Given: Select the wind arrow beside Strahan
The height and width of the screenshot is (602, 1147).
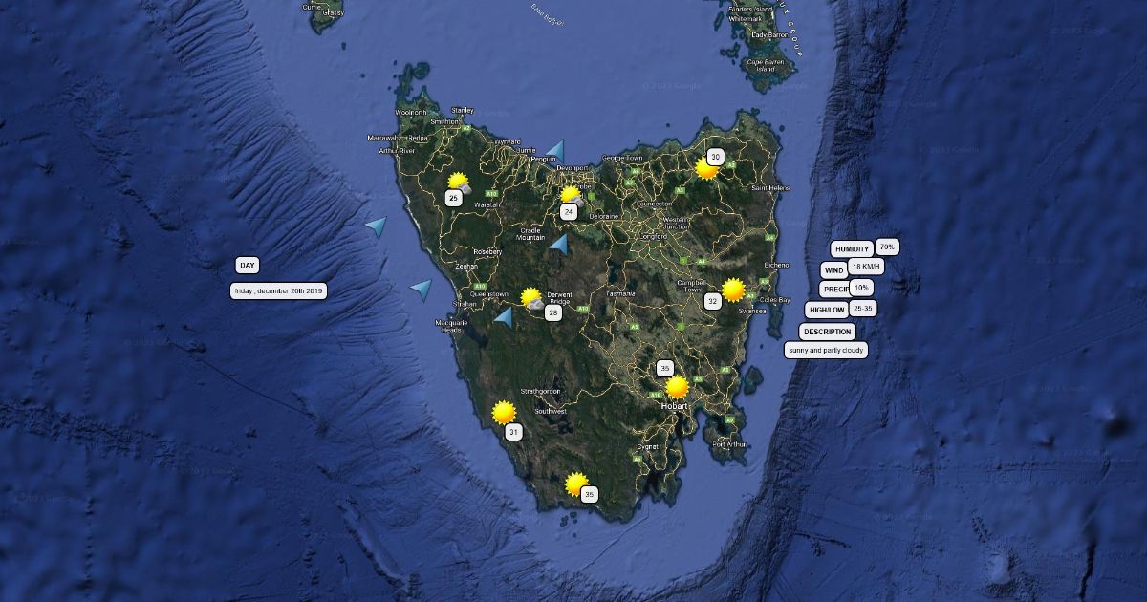Looking at the screenshot, I should click(503, 316).
